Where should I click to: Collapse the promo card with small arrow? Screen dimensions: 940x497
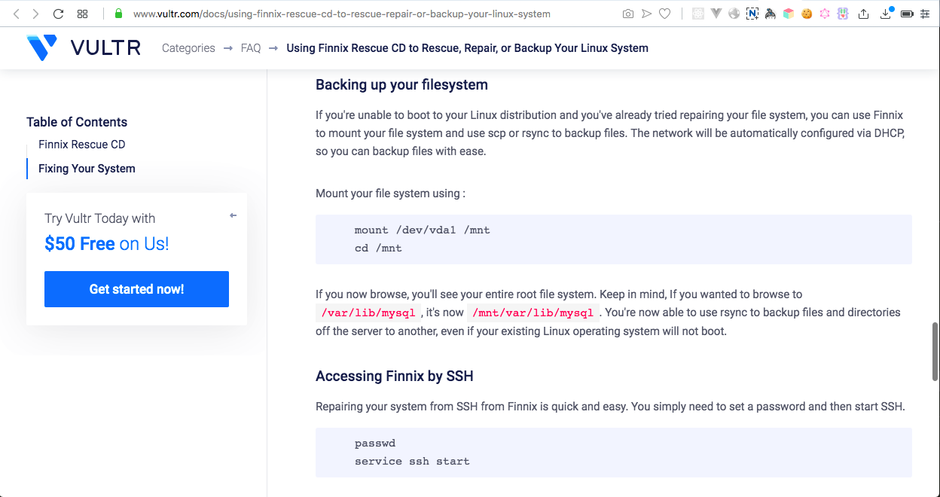pos(233,216)
